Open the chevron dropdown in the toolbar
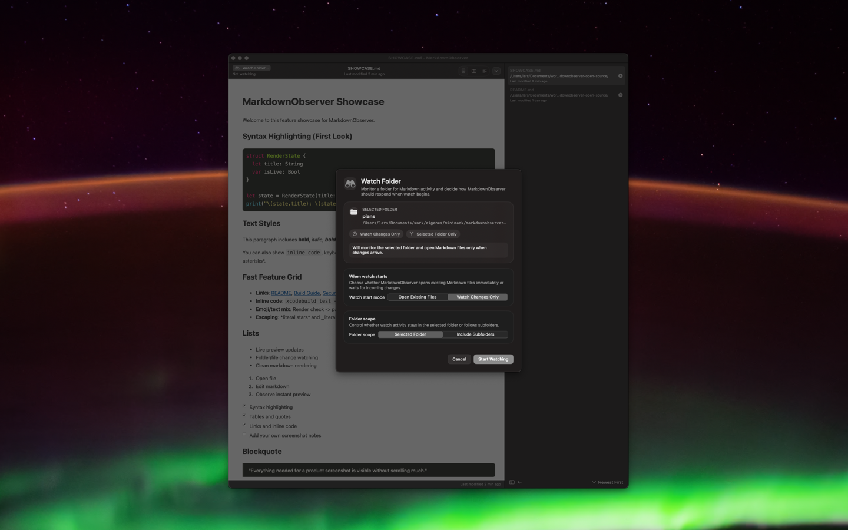This screenshot has width=848, height=530. (495, 71)
